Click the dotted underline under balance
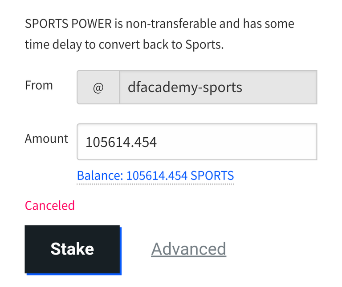The image size is (342, 287). click(x=155, y=184)
